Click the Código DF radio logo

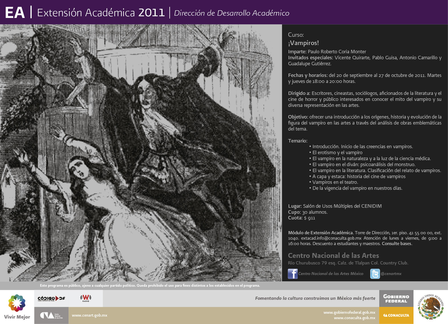51,298
